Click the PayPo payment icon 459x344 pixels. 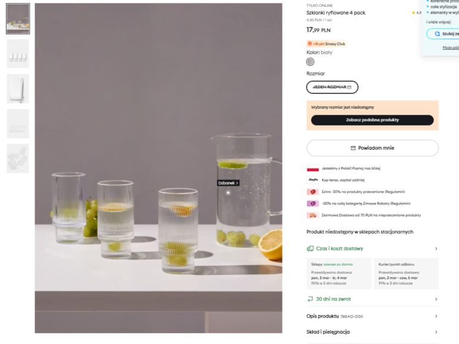(x=313, y=180)
